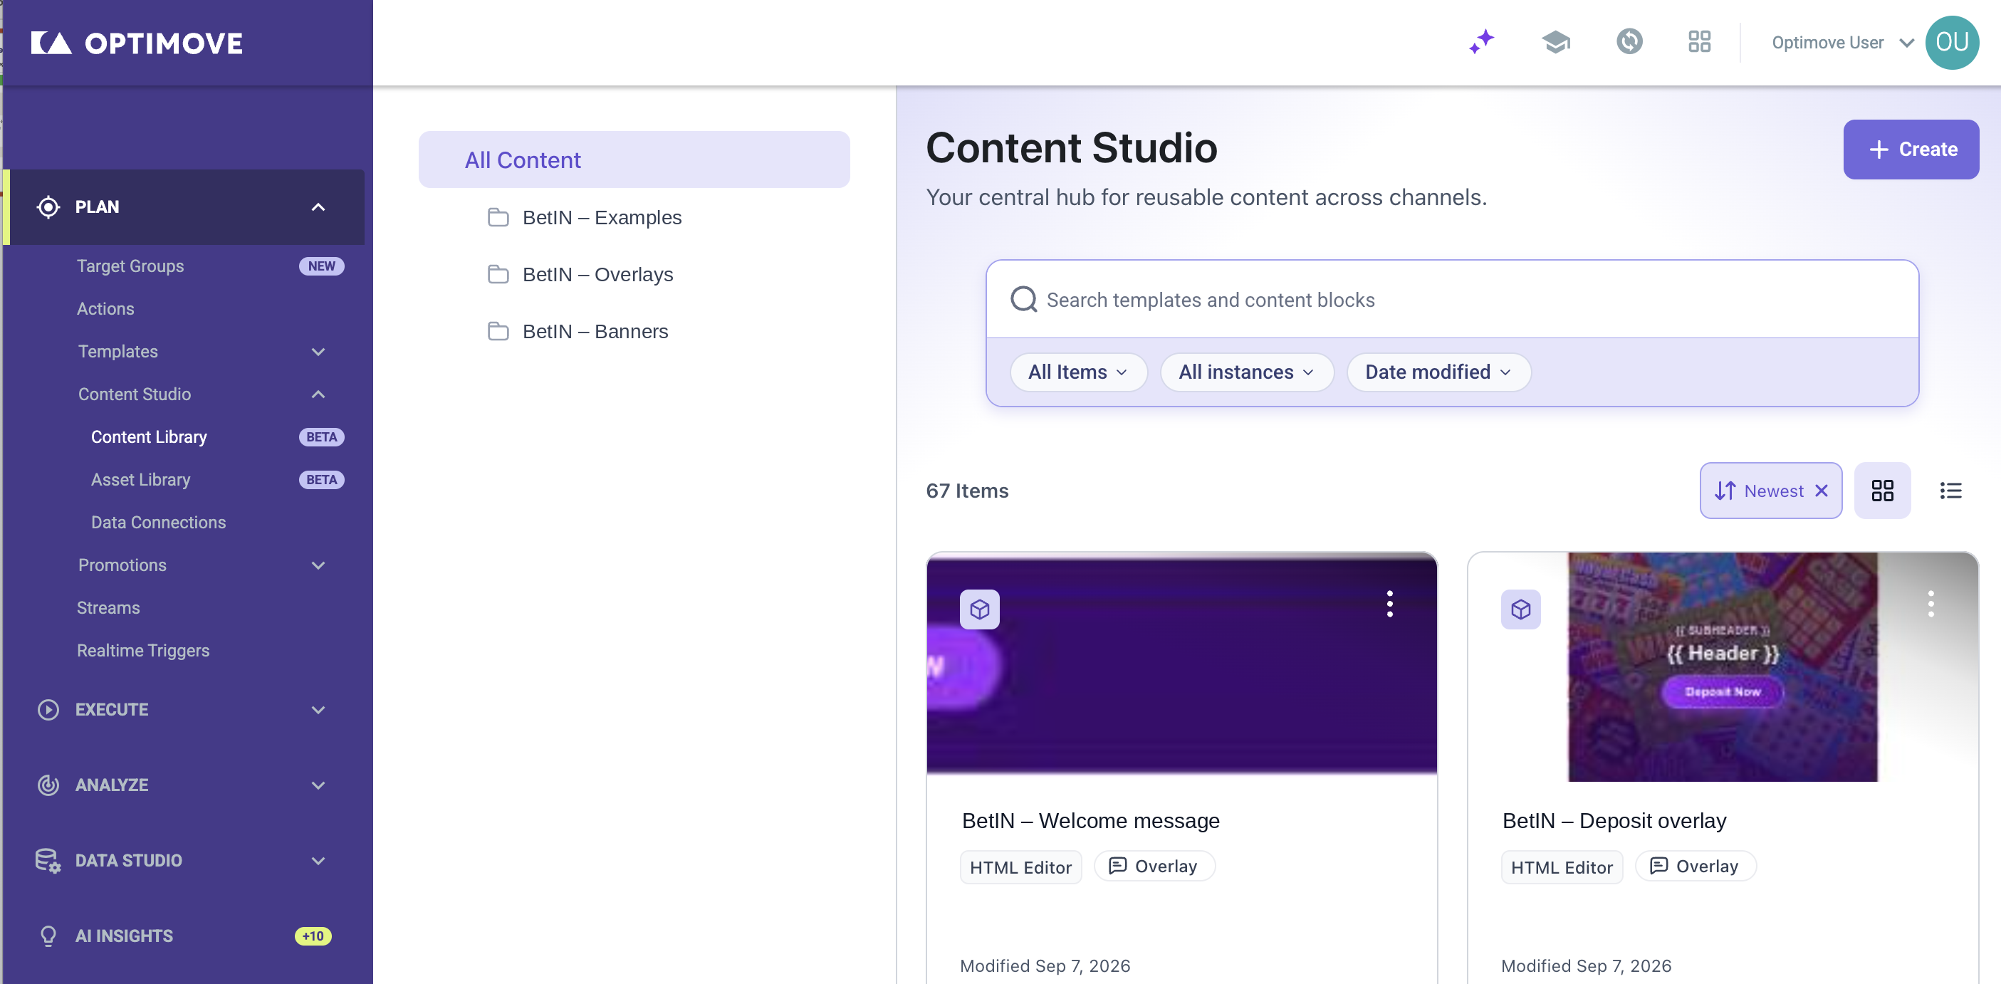
Task: Click the BetIN – Deposit overlay title
Action: (1614, 821)
